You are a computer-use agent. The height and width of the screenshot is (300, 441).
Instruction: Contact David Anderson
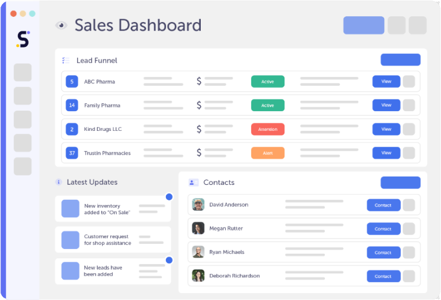tap(384, 205)
